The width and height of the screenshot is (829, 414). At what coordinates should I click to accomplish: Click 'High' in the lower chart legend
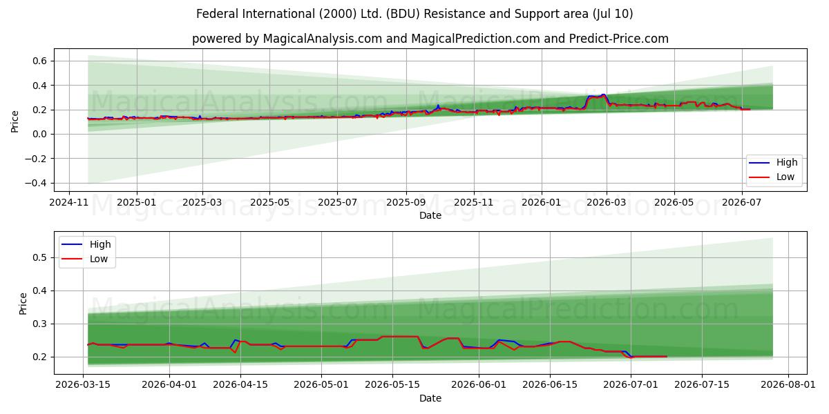pyautogui.click(x=100, y=244)
